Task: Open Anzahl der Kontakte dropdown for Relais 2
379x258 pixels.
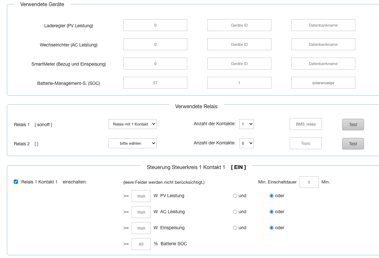Action: pos(246,143)
